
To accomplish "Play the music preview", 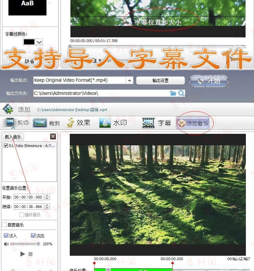I will coord(22,254).
